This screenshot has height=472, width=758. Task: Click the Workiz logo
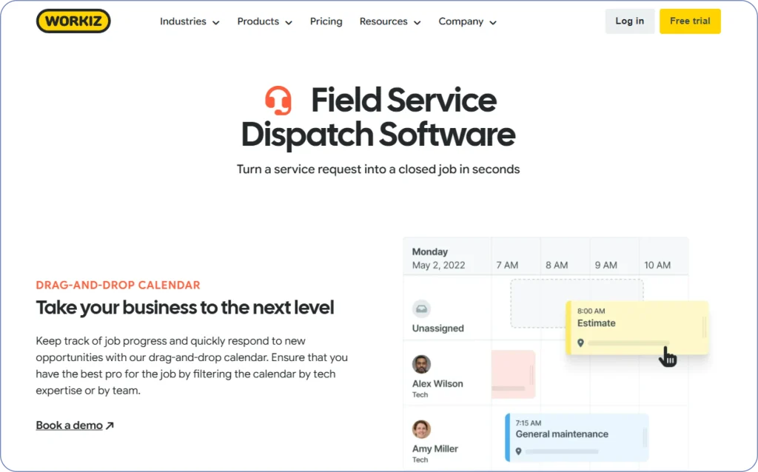coord(73,21)
